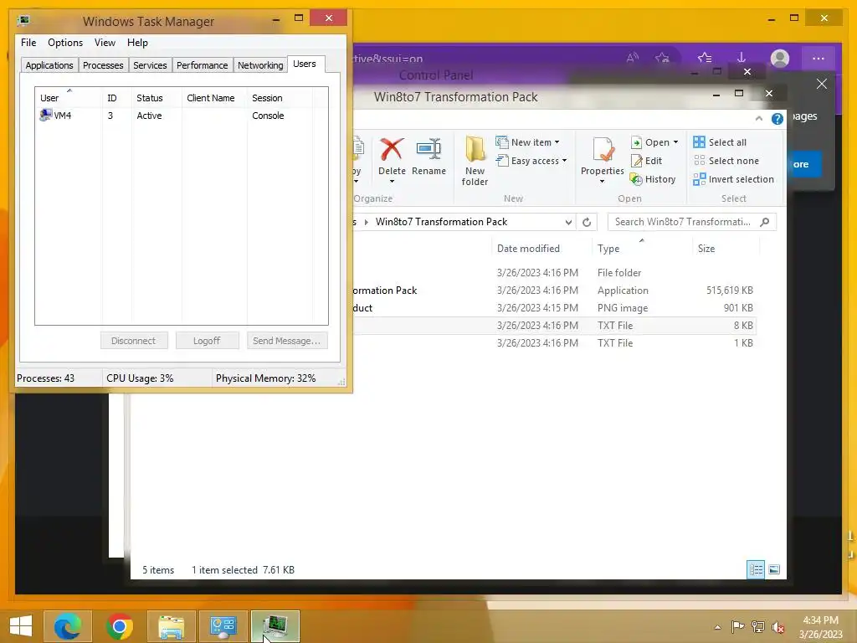Open the Windows Start button
The height and width of the screenshot is (643, 857).
coord(21,626)
